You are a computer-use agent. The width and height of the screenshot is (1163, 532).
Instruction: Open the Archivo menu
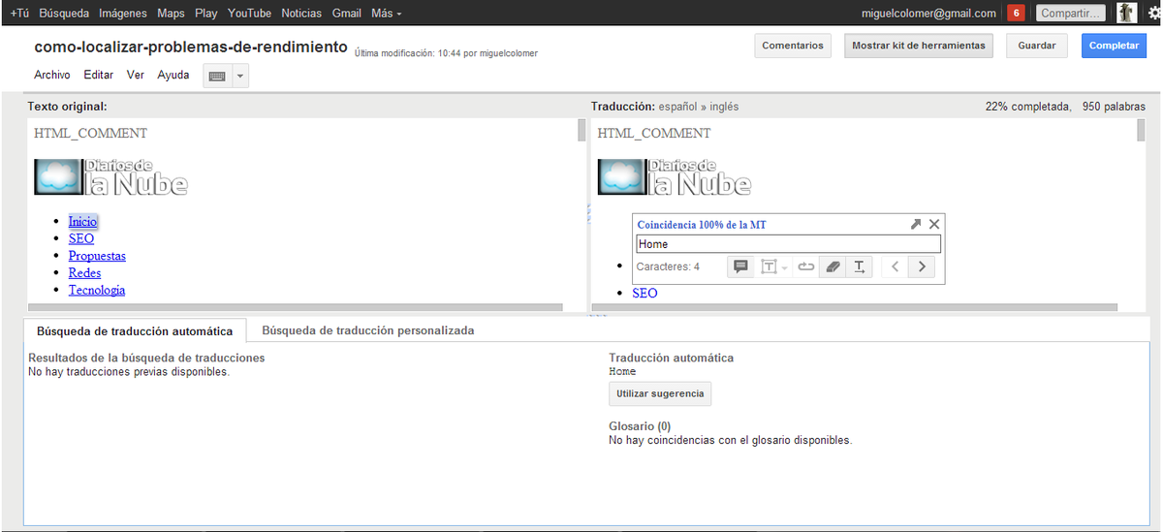tap(51, 75)
